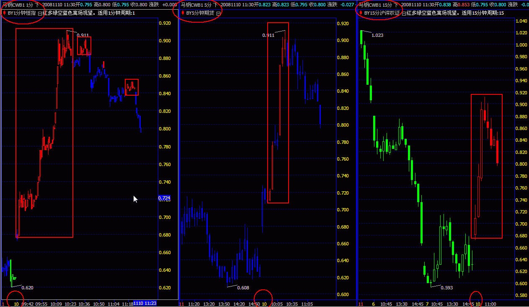Click the 10:35 time axis label
Screen dimensions: 529x307
pos(292,303)
